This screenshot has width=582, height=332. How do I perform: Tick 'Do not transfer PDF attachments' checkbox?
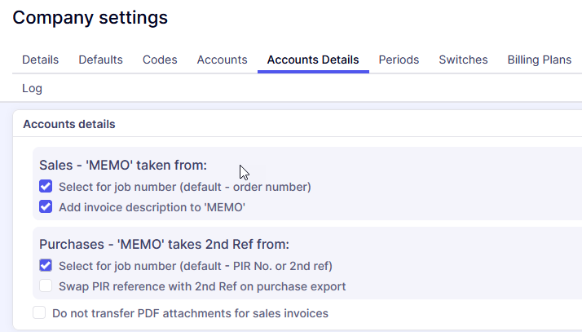pyautogui.click(x=39, y=312)
